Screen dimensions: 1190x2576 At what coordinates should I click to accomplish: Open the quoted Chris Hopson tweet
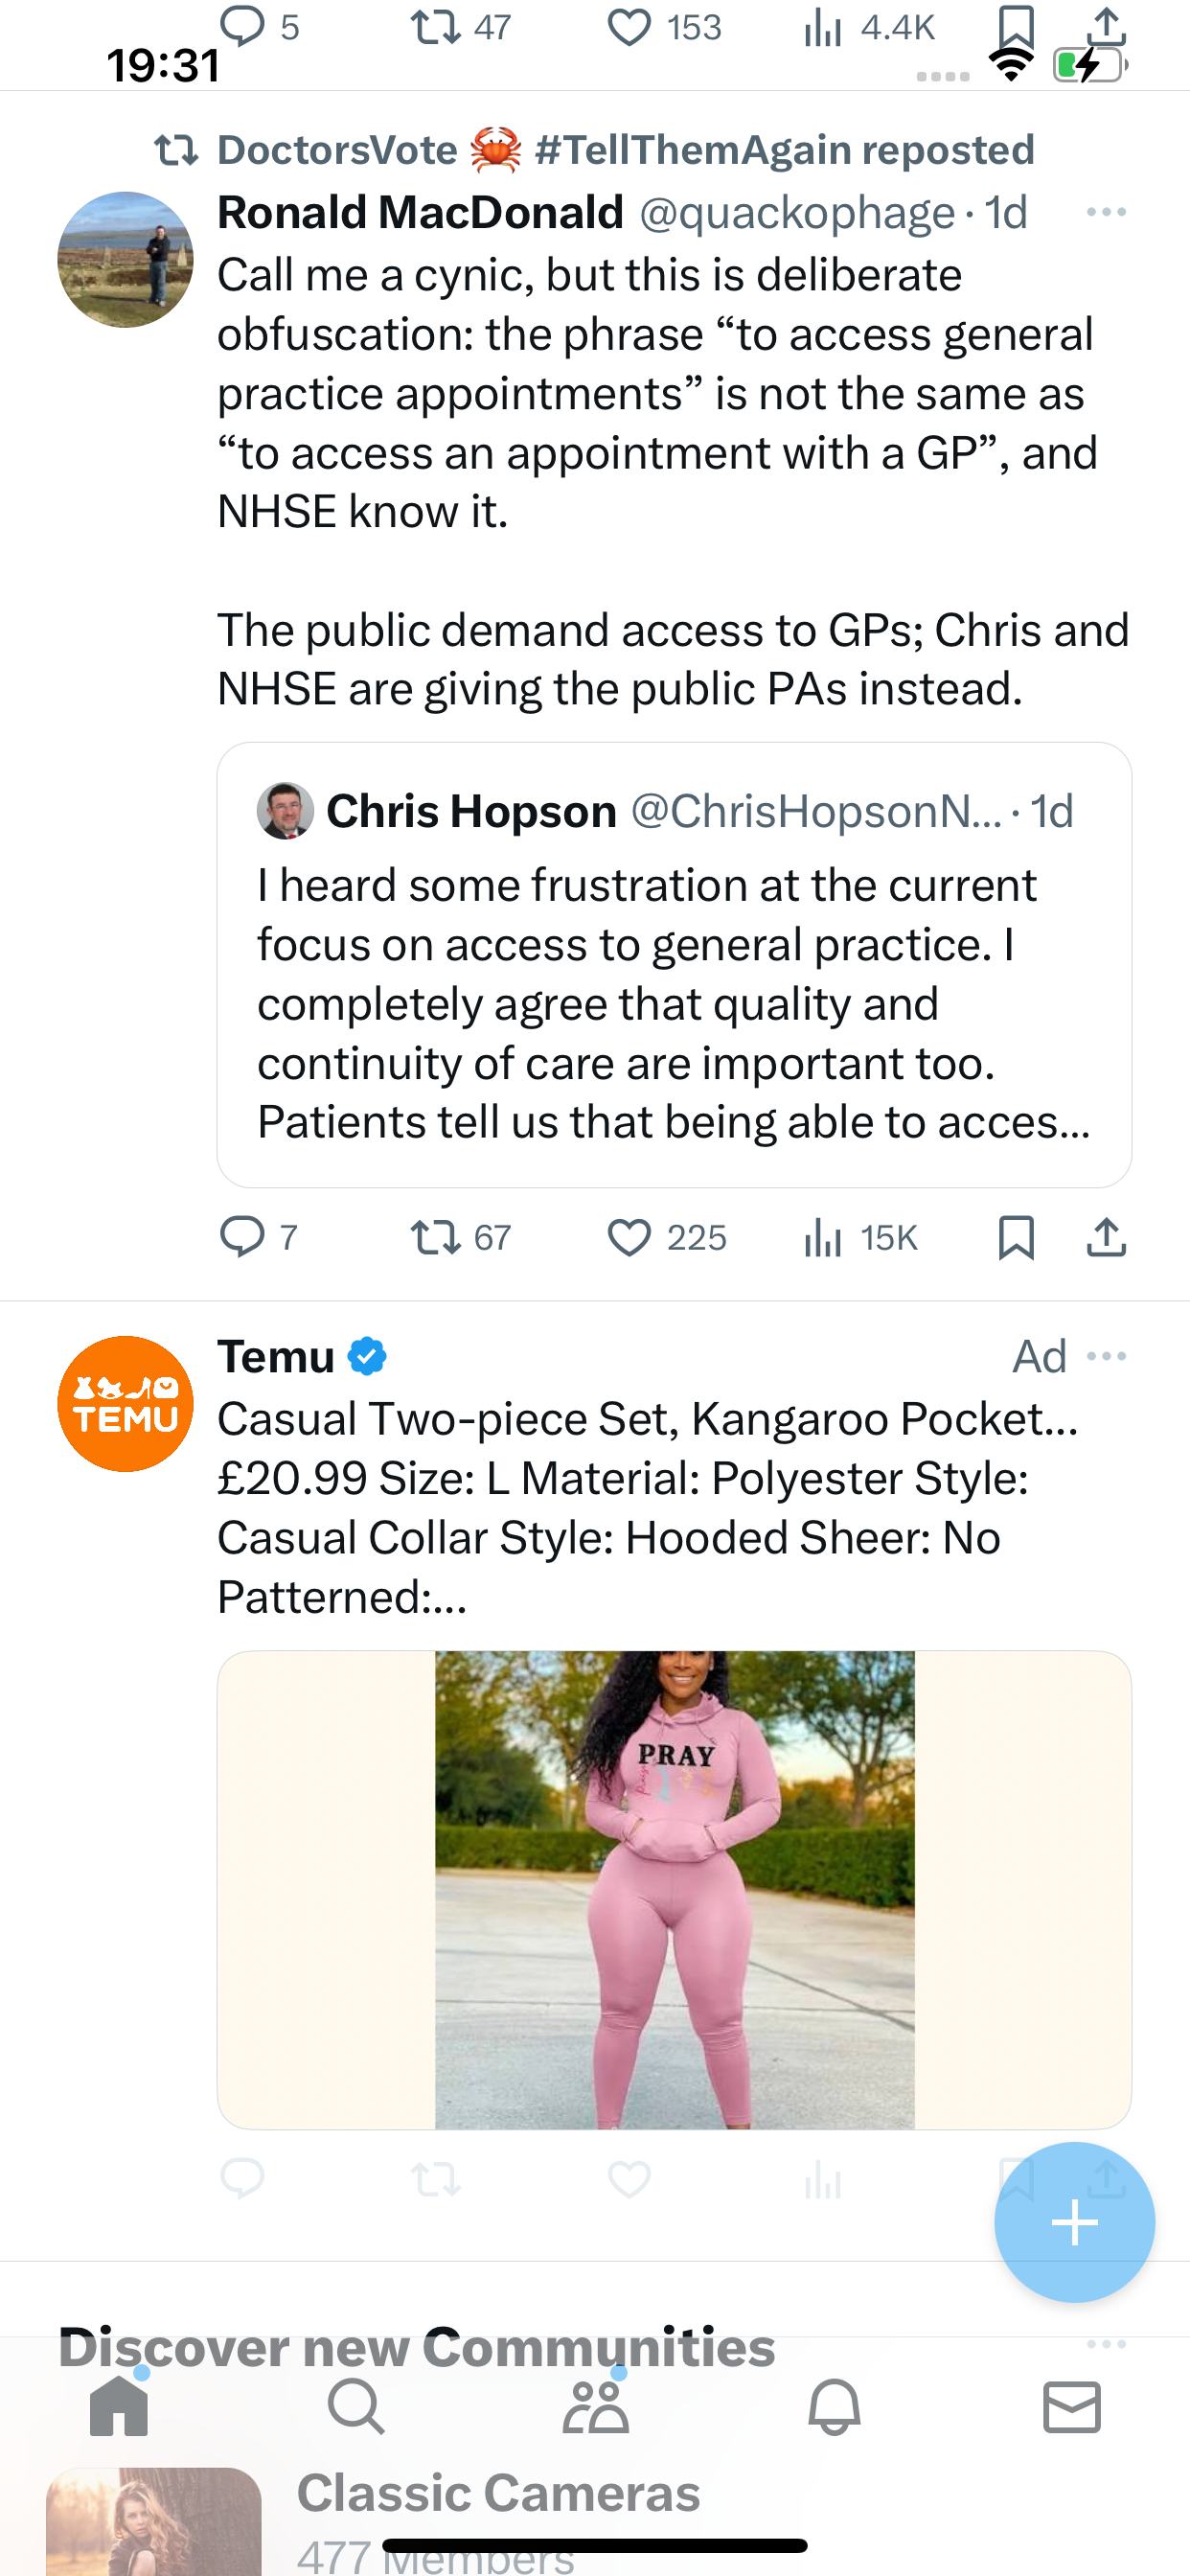(674, 964)
